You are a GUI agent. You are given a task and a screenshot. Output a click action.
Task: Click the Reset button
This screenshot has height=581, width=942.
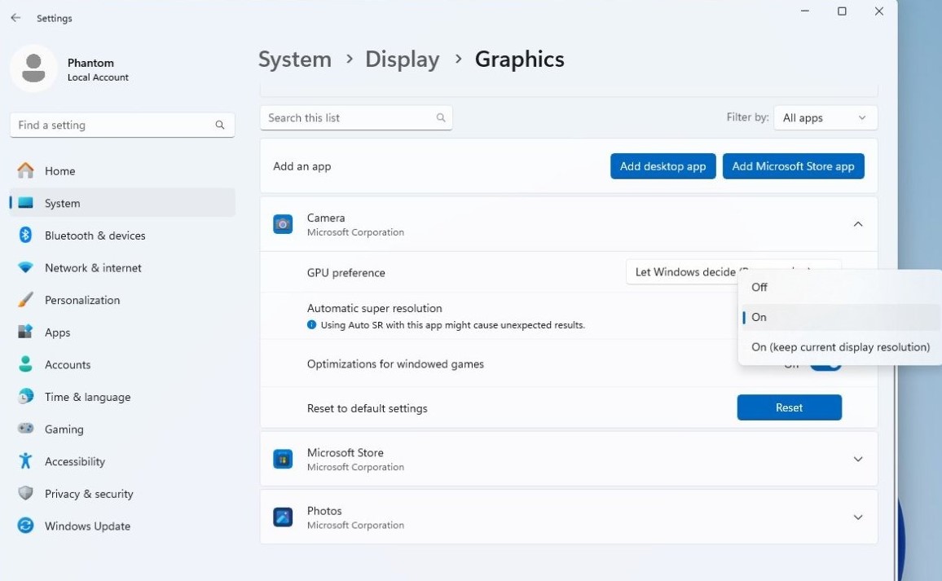click(789, 407)
